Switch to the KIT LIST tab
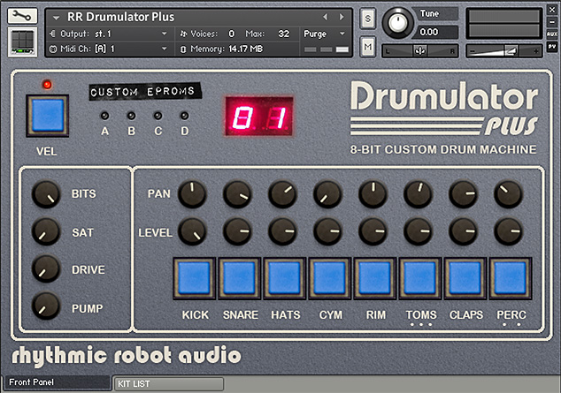The image size is (561, 393). point(168,383)
